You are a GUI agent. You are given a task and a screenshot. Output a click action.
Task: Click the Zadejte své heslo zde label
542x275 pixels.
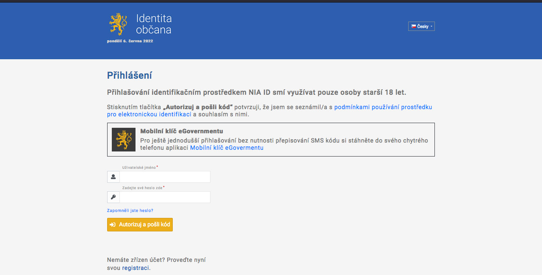(x=142, y=188)
